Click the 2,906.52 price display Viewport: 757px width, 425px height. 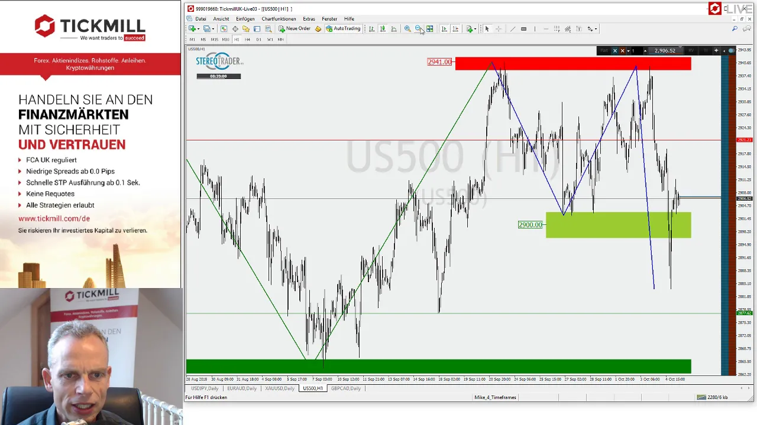pos(666,50)
